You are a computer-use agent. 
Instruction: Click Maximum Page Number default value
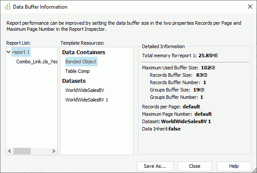tap(203, 114)
